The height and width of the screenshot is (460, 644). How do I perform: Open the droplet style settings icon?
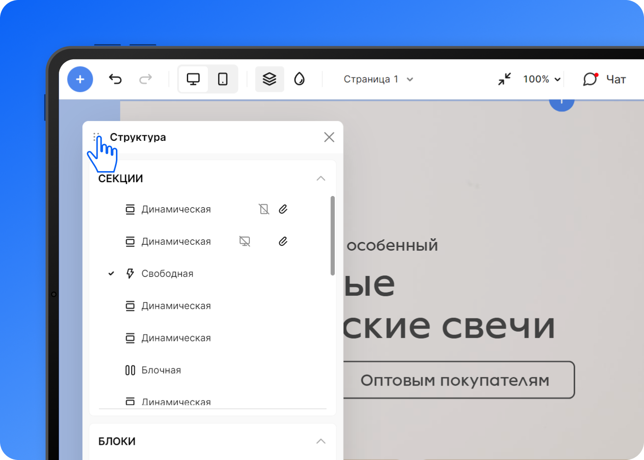pos(299,79)
